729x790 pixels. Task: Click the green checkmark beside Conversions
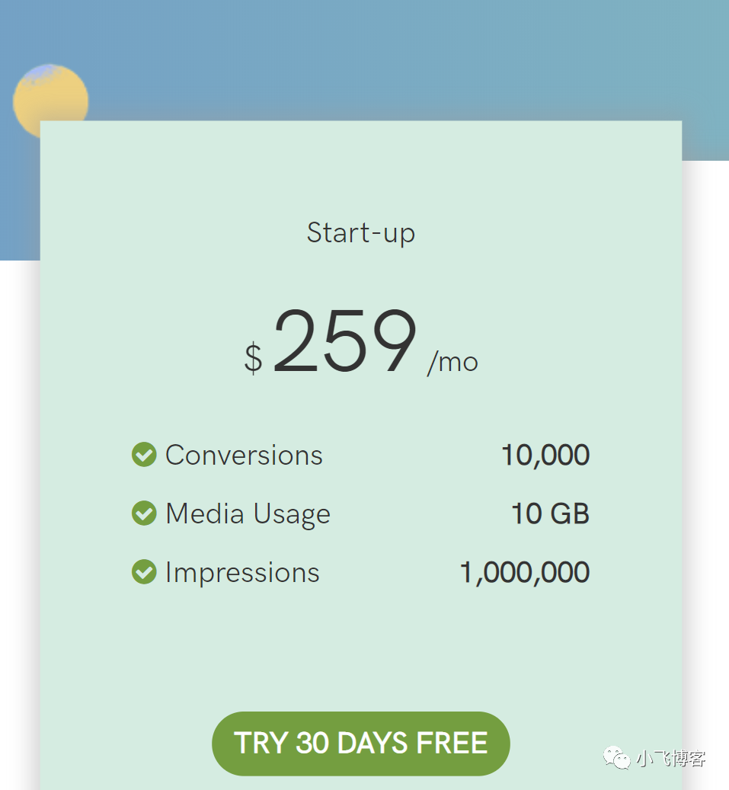pos(144,455)
